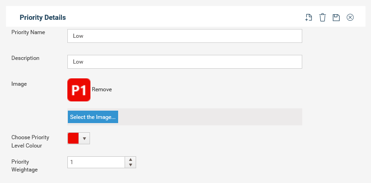
Task: Click the red priority colour swatch
Action: 73,138
